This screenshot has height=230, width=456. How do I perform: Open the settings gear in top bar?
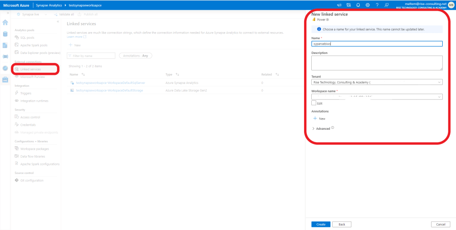point(367,4)
